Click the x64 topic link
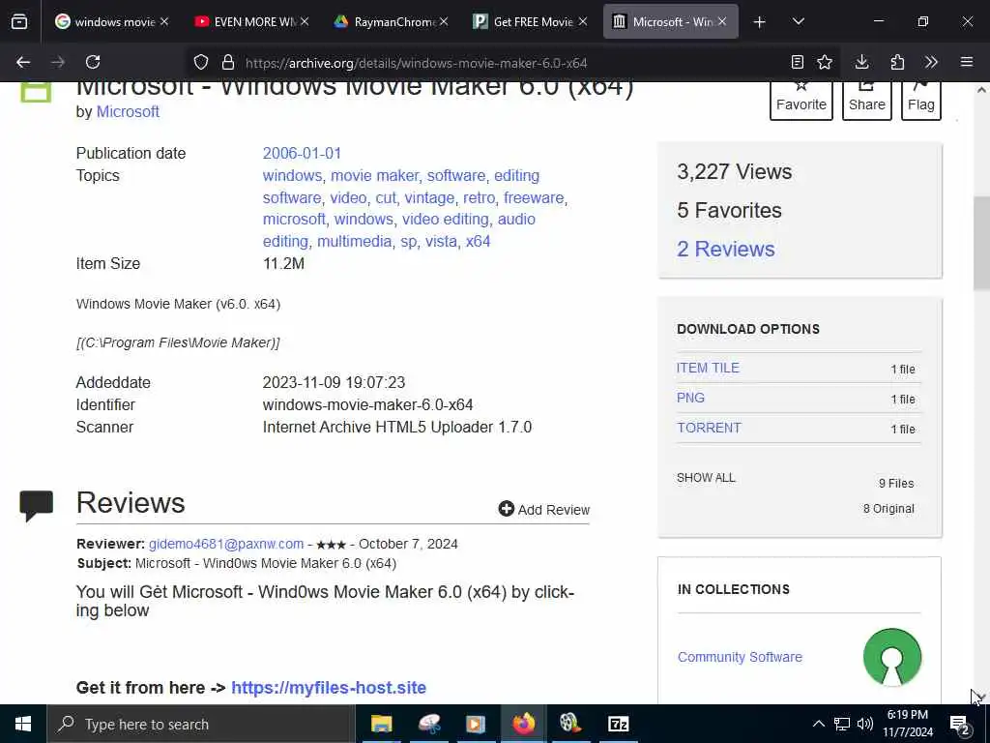 click(478, 241)
